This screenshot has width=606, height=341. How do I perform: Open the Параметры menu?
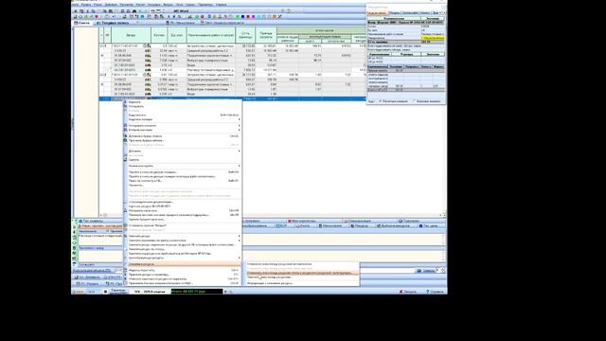[x=205, y=5]
